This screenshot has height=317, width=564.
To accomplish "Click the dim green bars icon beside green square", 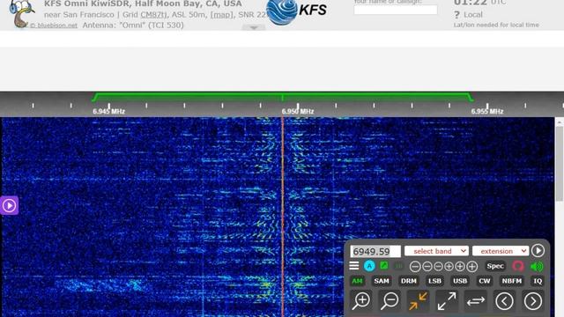I will click(398, 266).
